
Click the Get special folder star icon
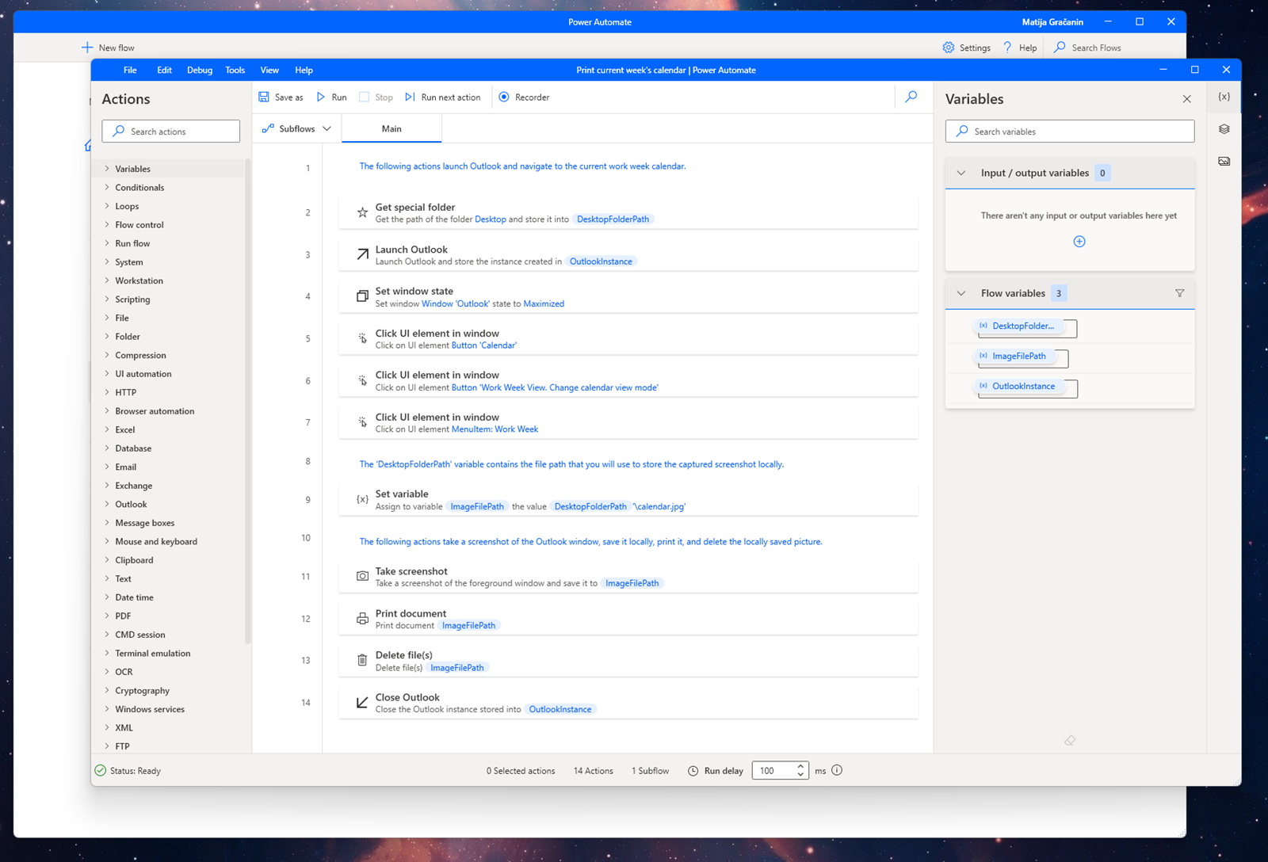[362, 212]
